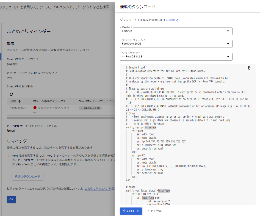Cancel the dialog with キャンセル
Image resolution: width=260 pixels, height=216 pixels.
coord(154,211)
